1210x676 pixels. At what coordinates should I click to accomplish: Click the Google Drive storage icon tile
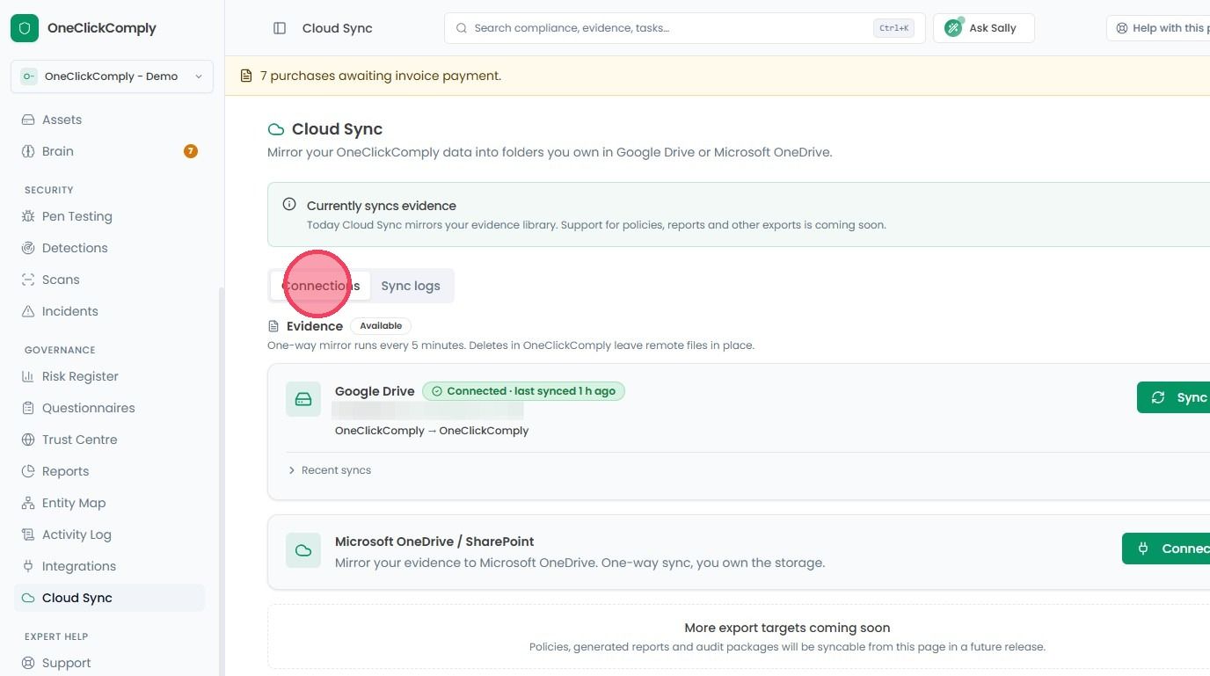(303, 399)
